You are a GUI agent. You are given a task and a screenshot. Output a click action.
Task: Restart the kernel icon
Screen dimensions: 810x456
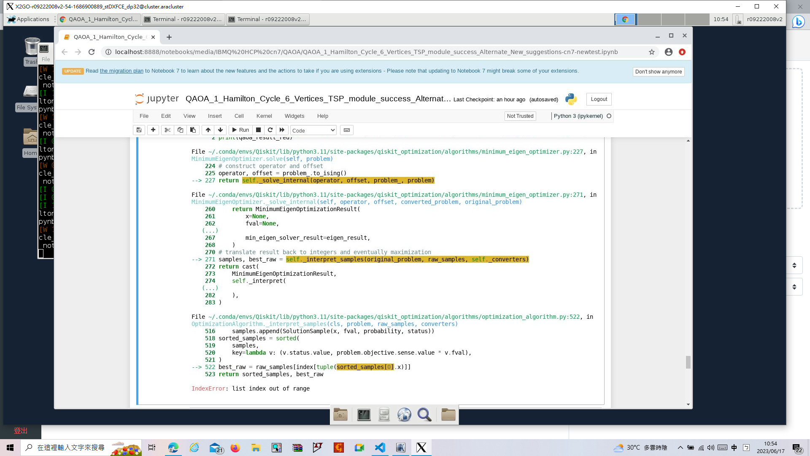270,130
